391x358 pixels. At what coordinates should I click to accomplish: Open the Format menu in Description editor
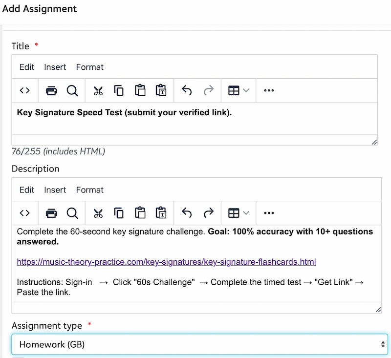point(89,190)
